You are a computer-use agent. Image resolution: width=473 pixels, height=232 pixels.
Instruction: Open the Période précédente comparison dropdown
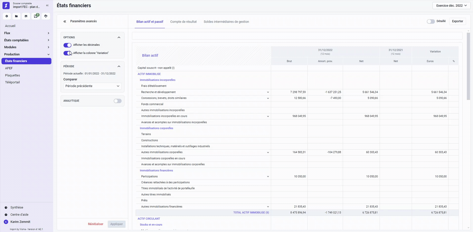click(x=92, y=86)
